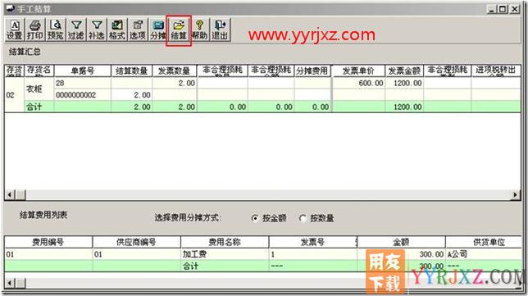Select the 补选 toolbar icon

[96, 30]
